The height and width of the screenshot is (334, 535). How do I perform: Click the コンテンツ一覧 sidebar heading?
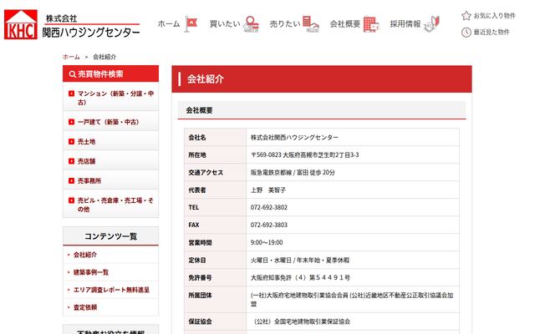pos(110,236)
